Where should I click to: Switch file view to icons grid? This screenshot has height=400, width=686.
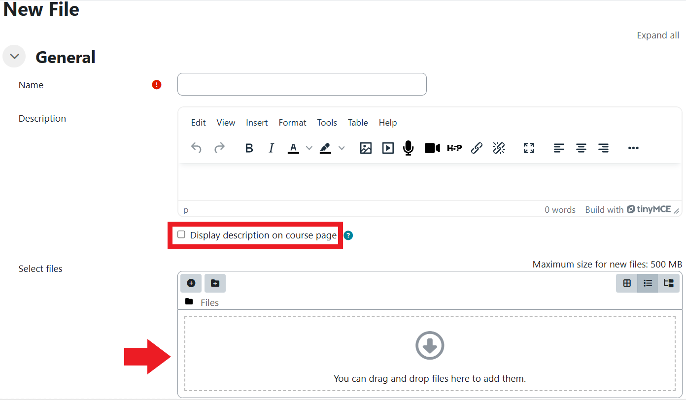tap(627, 283)
